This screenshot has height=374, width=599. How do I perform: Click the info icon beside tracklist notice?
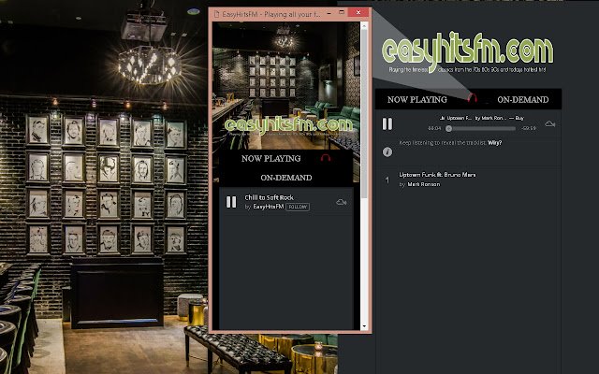click(387, 151)
